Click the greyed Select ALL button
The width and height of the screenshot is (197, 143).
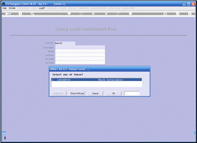tap(58, 93)
